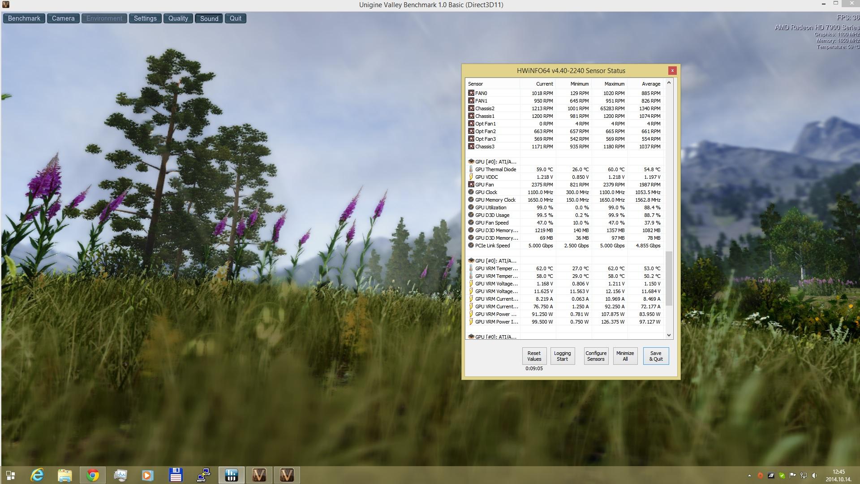Open the Settings menu in Valley
Screen dimensions: 860x484
tap(145, 18)
